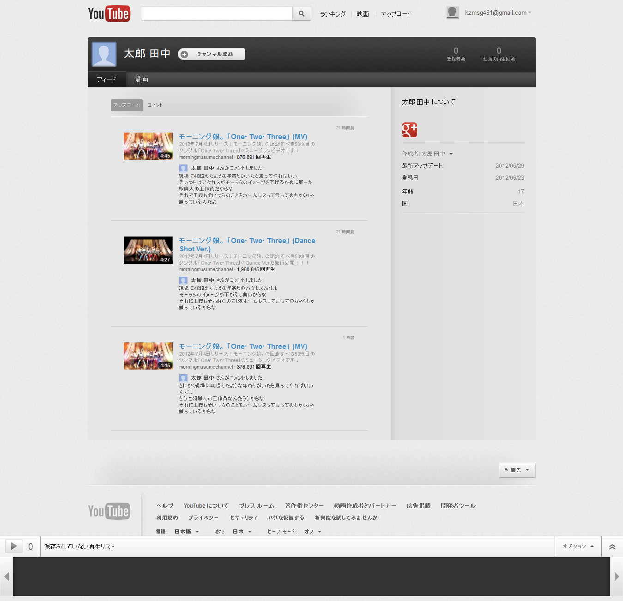Click the プライバシー footer link

[x=204, y=518]
